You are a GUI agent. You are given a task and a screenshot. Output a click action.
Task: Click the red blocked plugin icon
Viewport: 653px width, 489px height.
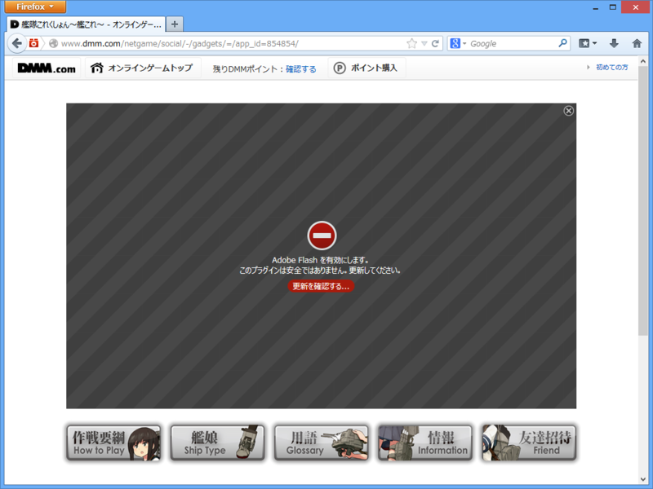tap(322, 236)
